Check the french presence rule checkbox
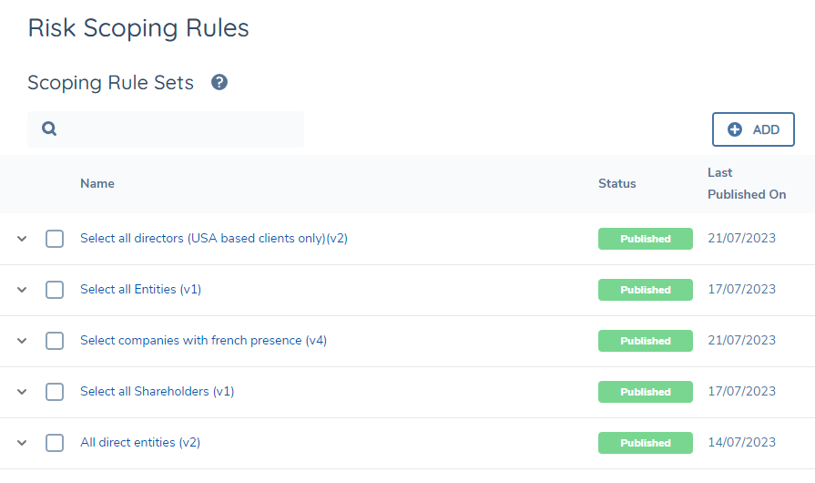Screen dimensions: 815x483 [55, 341]
